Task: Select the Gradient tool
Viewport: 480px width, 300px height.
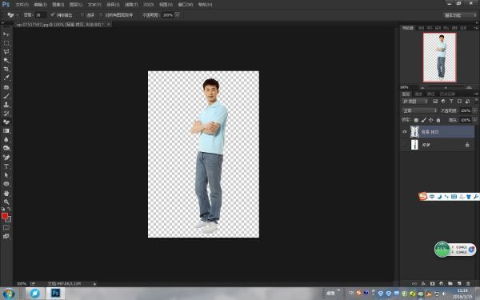Action: point(6,130)
